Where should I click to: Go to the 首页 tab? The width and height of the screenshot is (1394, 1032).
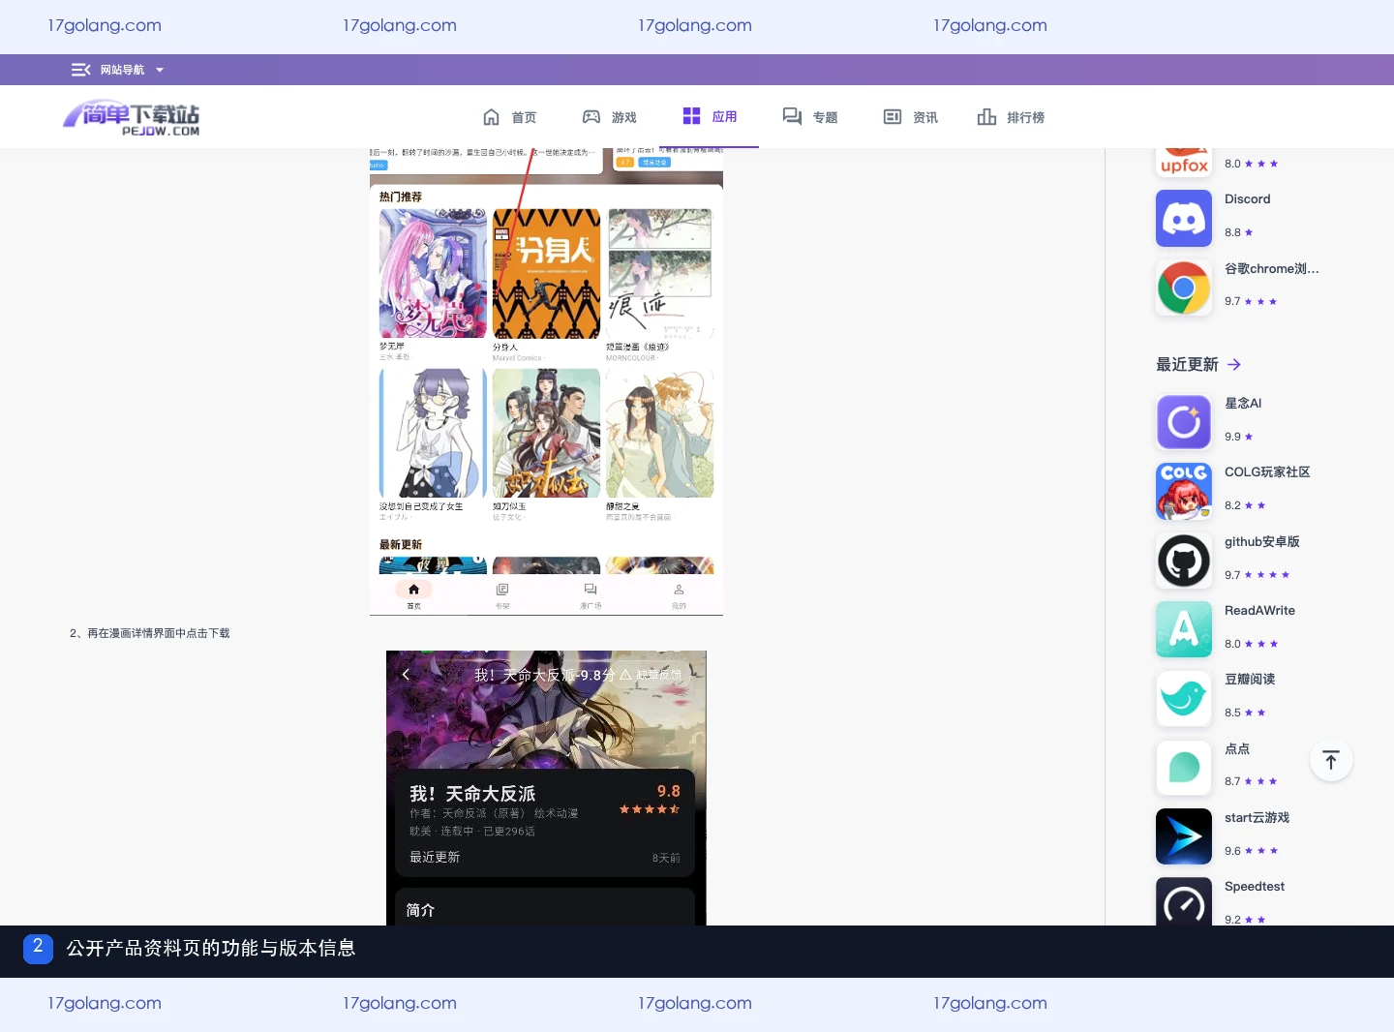tap(510, 117)
